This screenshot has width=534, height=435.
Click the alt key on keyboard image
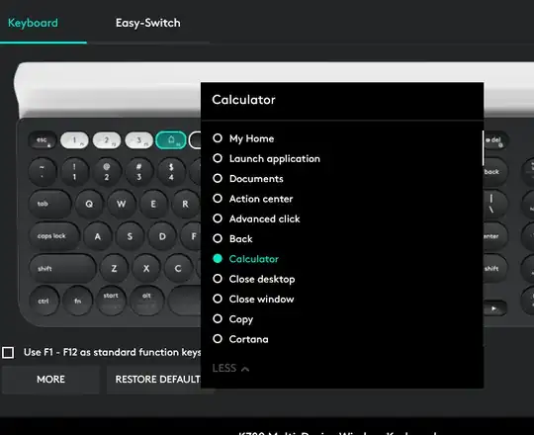point(146,301)
